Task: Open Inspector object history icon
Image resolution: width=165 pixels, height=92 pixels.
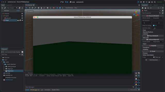Action: point(163,8)
